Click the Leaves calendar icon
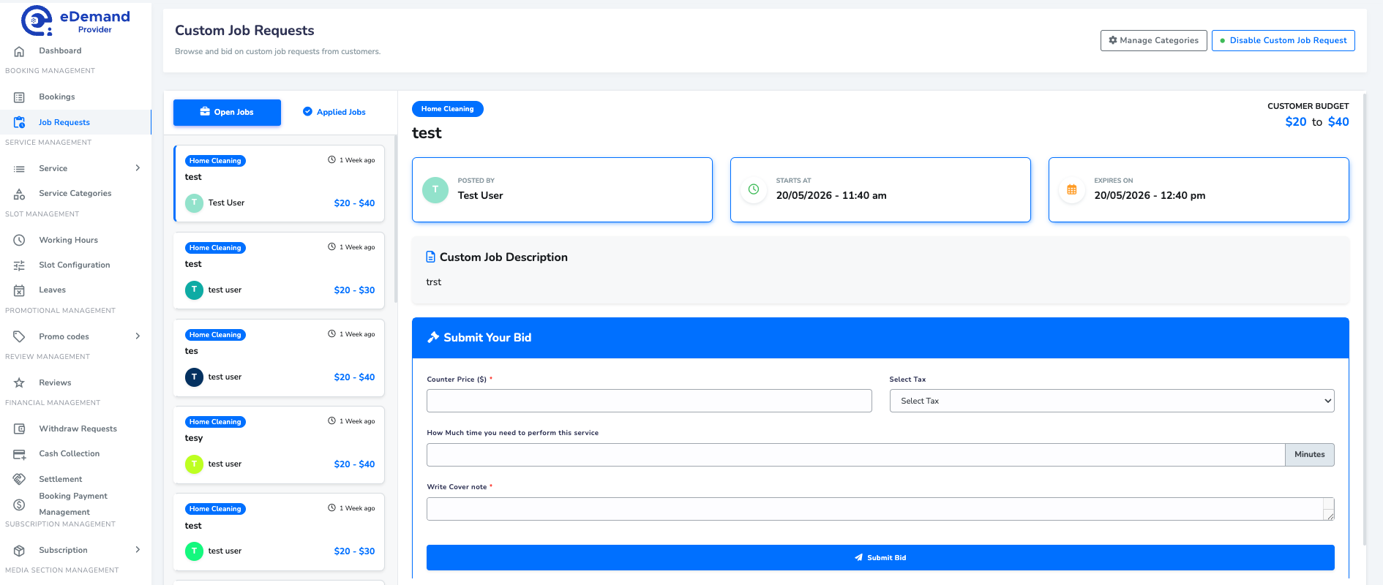This screenshot has width=1383, height=585. [x=20, y=290]
